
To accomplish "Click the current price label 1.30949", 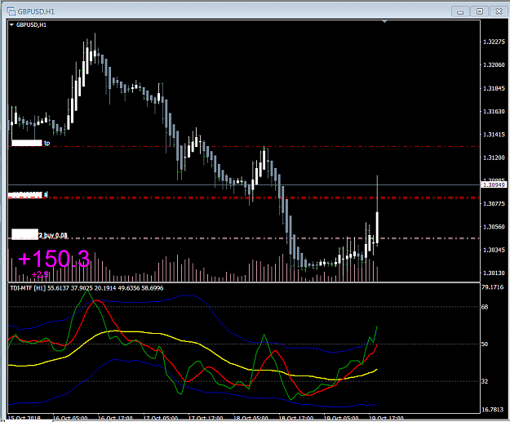I will (x=494, y=184).
